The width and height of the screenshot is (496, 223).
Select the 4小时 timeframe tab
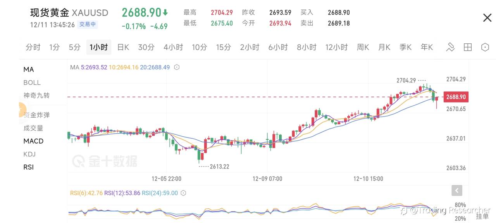173,47
